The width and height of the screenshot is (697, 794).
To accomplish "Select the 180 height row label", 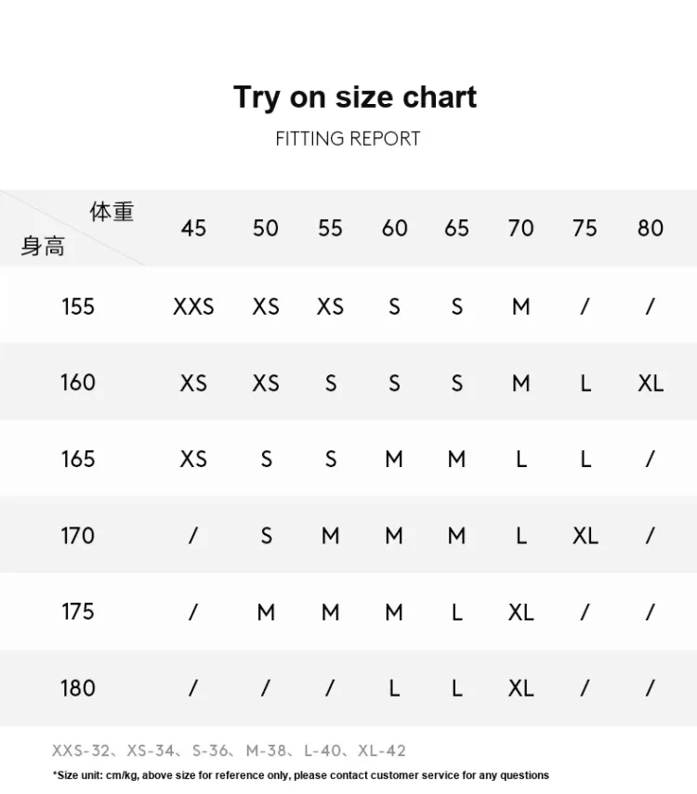I will point(78,688).
